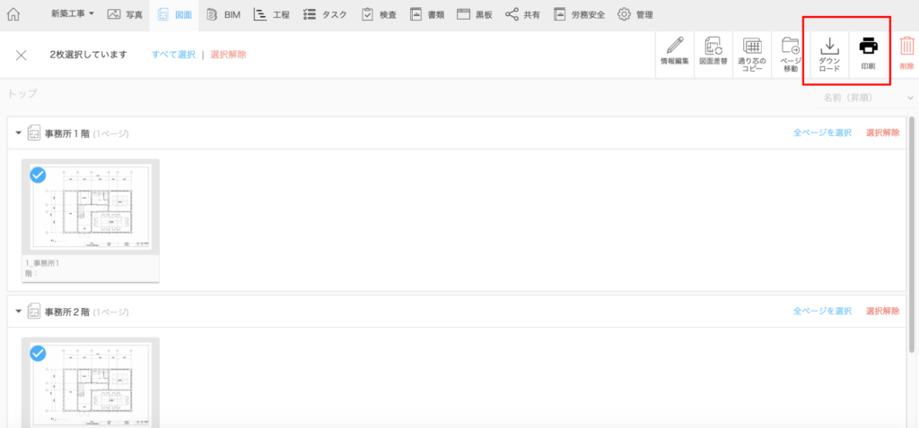Click 全ページを選択 for 事務所1階
Viewport: 919px width, 428px height.
click(821, 133)
